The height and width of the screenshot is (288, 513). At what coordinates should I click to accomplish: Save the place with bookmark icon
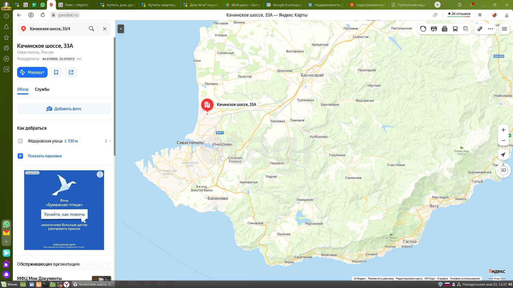click(x=56, y=72)
